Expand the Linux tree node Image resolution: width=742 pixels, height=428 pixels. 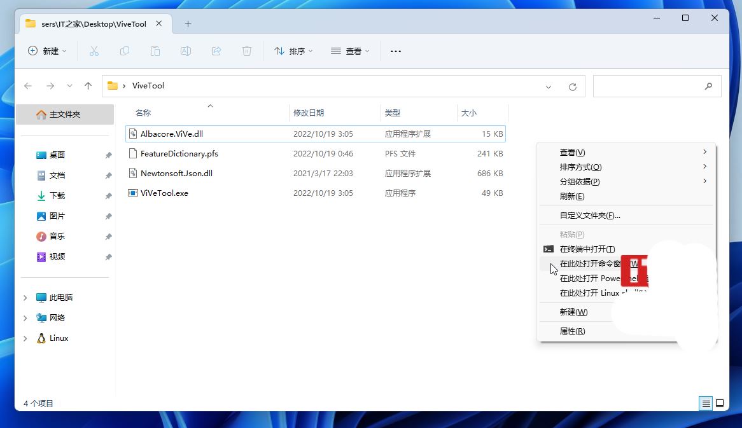pos(25,338)
